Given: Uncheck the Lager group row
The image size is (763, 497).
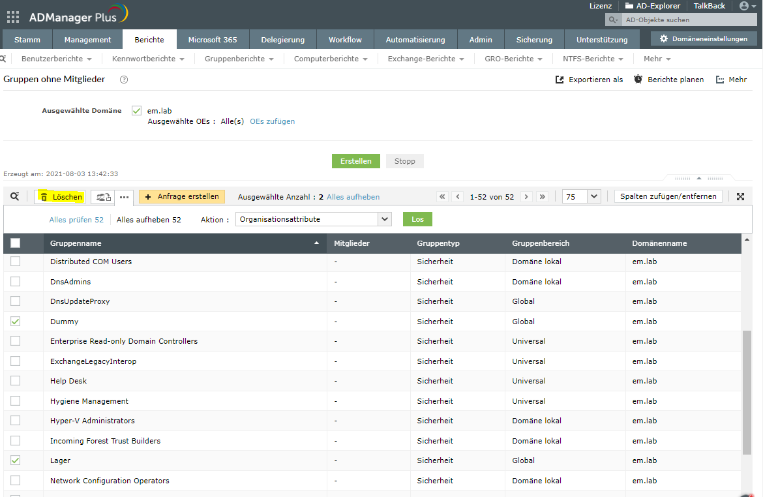Looking at the screenshot, I should pos(16,460).
